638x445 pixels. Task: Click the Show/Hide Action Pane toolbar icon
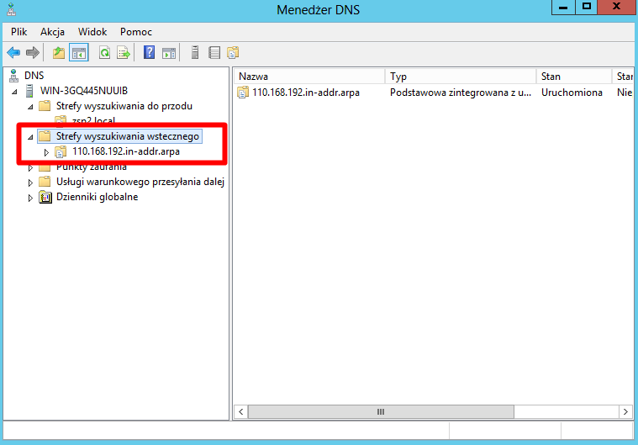click(x=169, y=53)
